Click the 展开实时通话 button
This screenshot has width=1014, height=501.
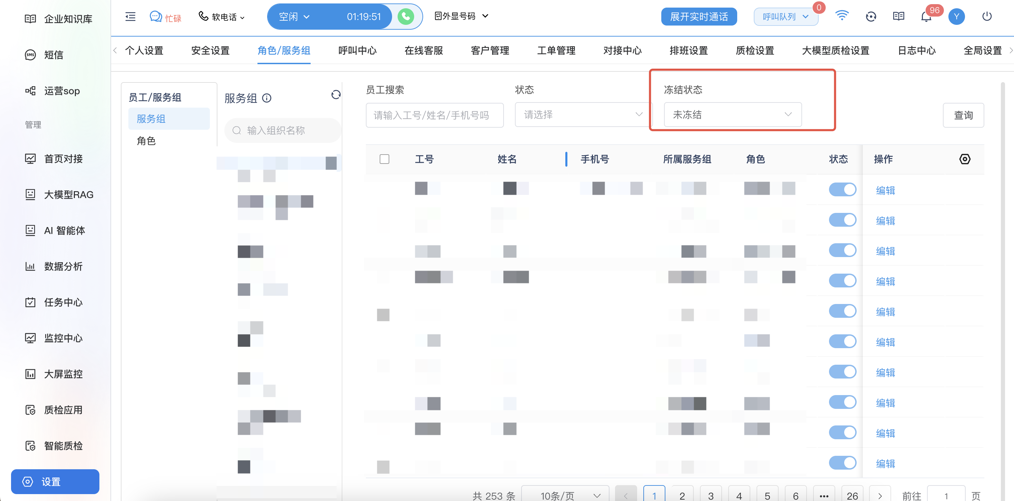699,17
